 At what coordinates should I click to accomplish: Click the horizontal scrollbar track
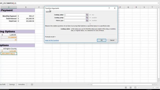click(122, 84)
